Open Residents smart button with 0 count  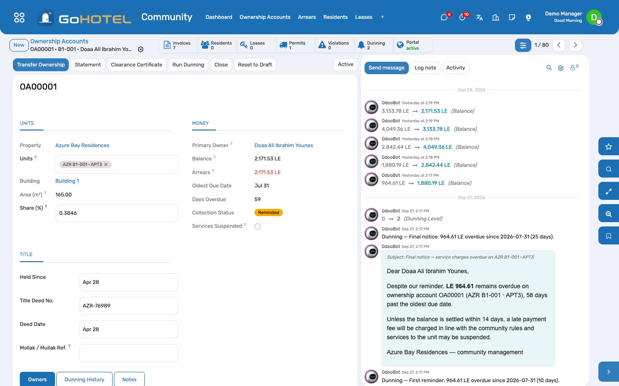click(217, 45)
